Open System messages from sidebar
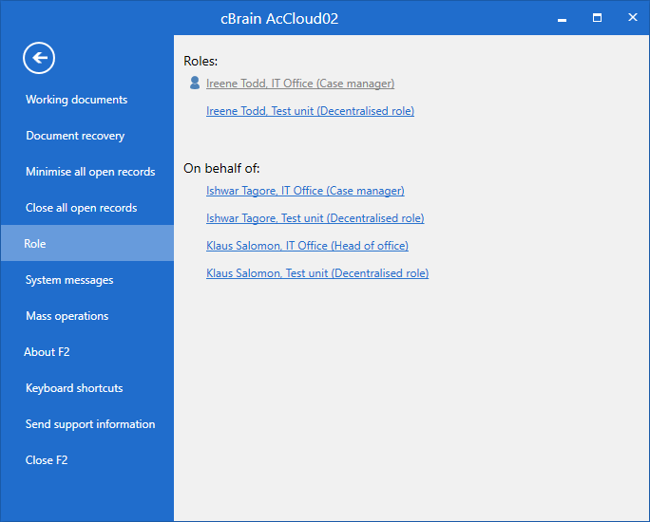The image size is (650, 522). point(69,280)
